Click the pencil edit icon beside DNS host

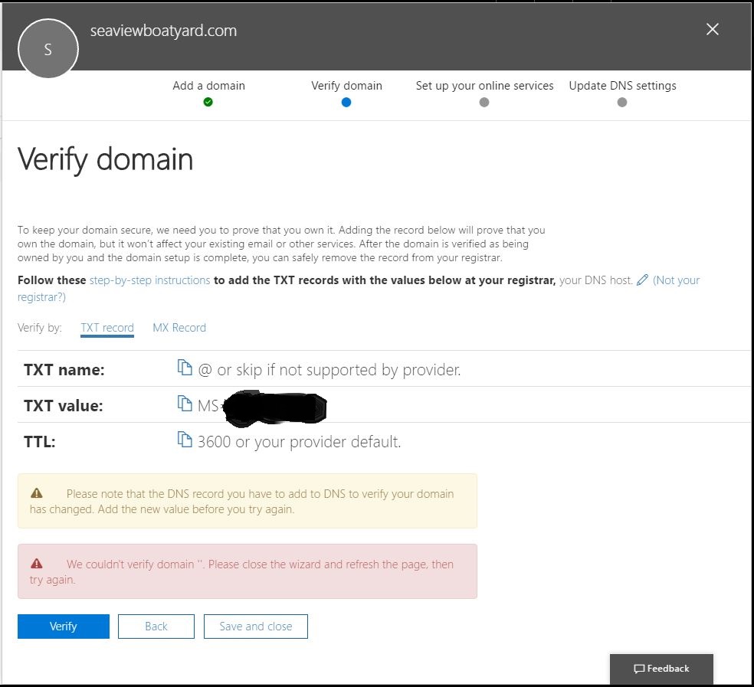(x=642, y=280)
